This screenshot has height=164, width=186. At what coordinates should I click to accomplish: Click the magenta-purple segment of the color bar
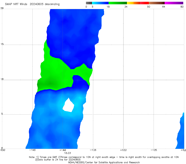click(174, 3)
